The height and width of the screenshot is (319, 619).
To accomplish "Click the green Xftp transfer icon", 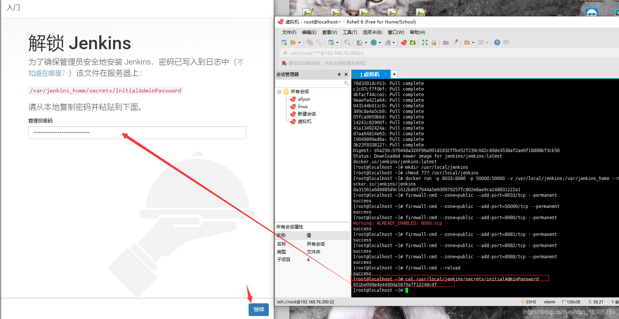I will pyautogui.click(x=413, y=42).
